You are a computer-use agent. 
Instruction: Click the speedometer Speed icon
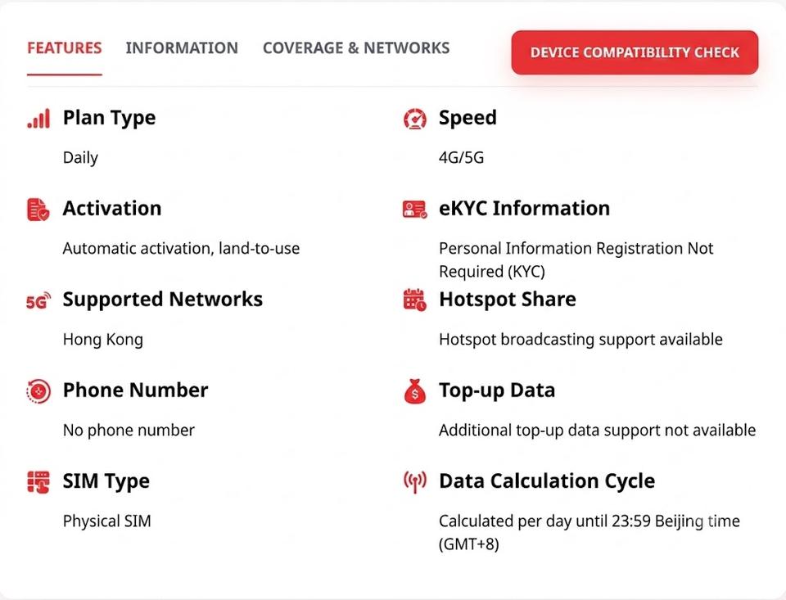(415, 119)
